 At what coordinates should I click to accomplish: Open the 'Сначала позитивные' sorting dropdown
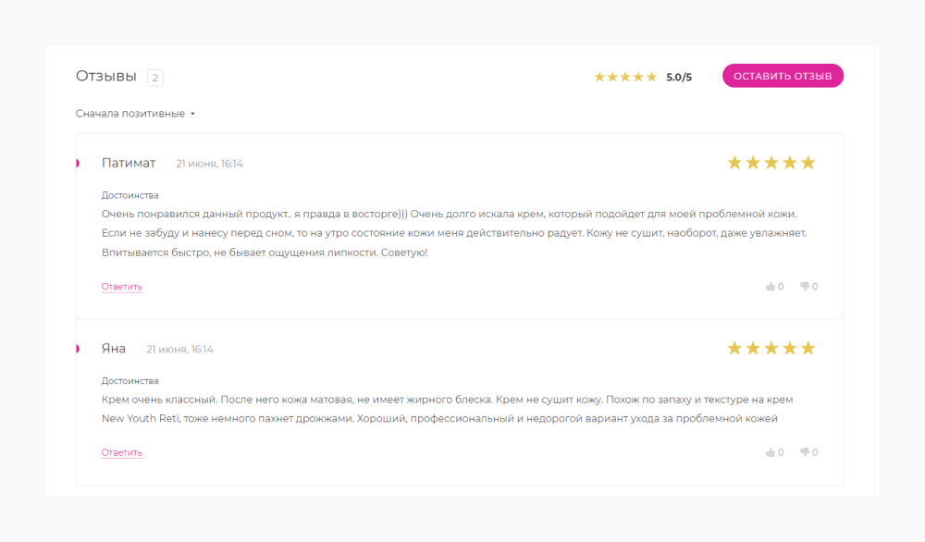click(130, 114)
